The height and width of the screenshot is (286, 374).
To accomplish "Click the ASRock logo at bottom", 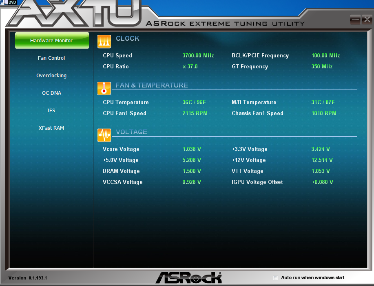I will tap(188, 277).
